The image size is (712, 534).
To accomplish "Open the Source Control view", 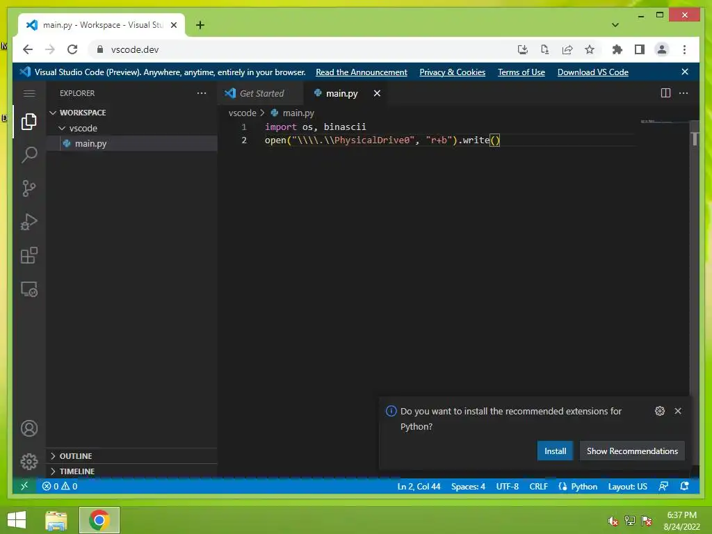I will pyautogui.click(x=29, y=188).
